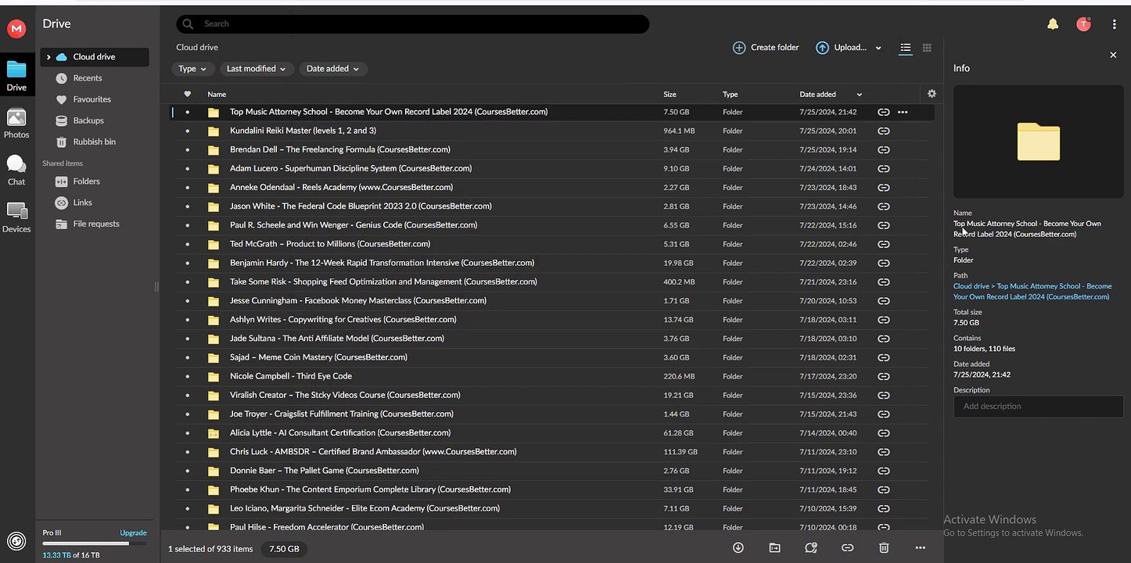Click link icon for Alicia Lyttle row

884,432
